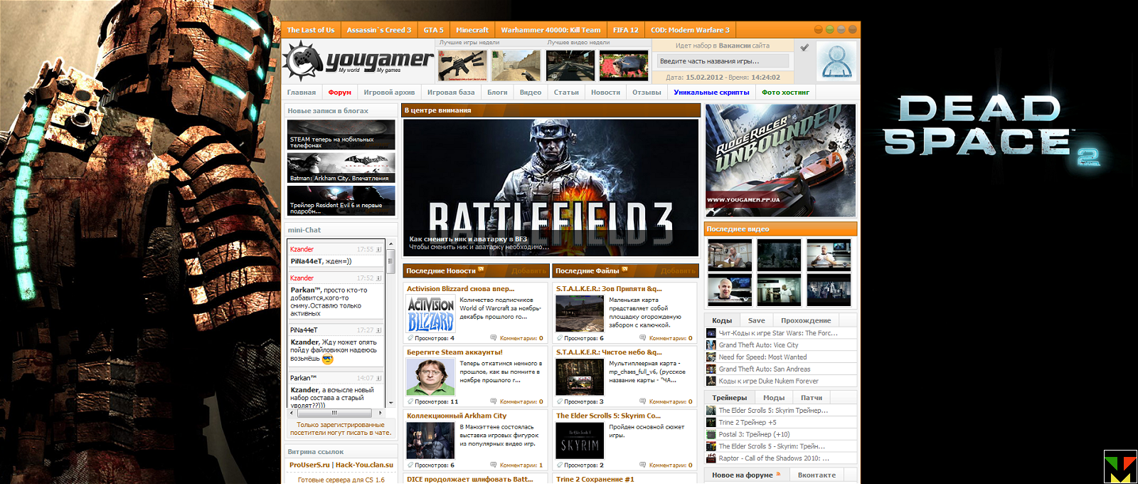
Task: Open GTA 5 top tab
Action: (x=433, y=30)
